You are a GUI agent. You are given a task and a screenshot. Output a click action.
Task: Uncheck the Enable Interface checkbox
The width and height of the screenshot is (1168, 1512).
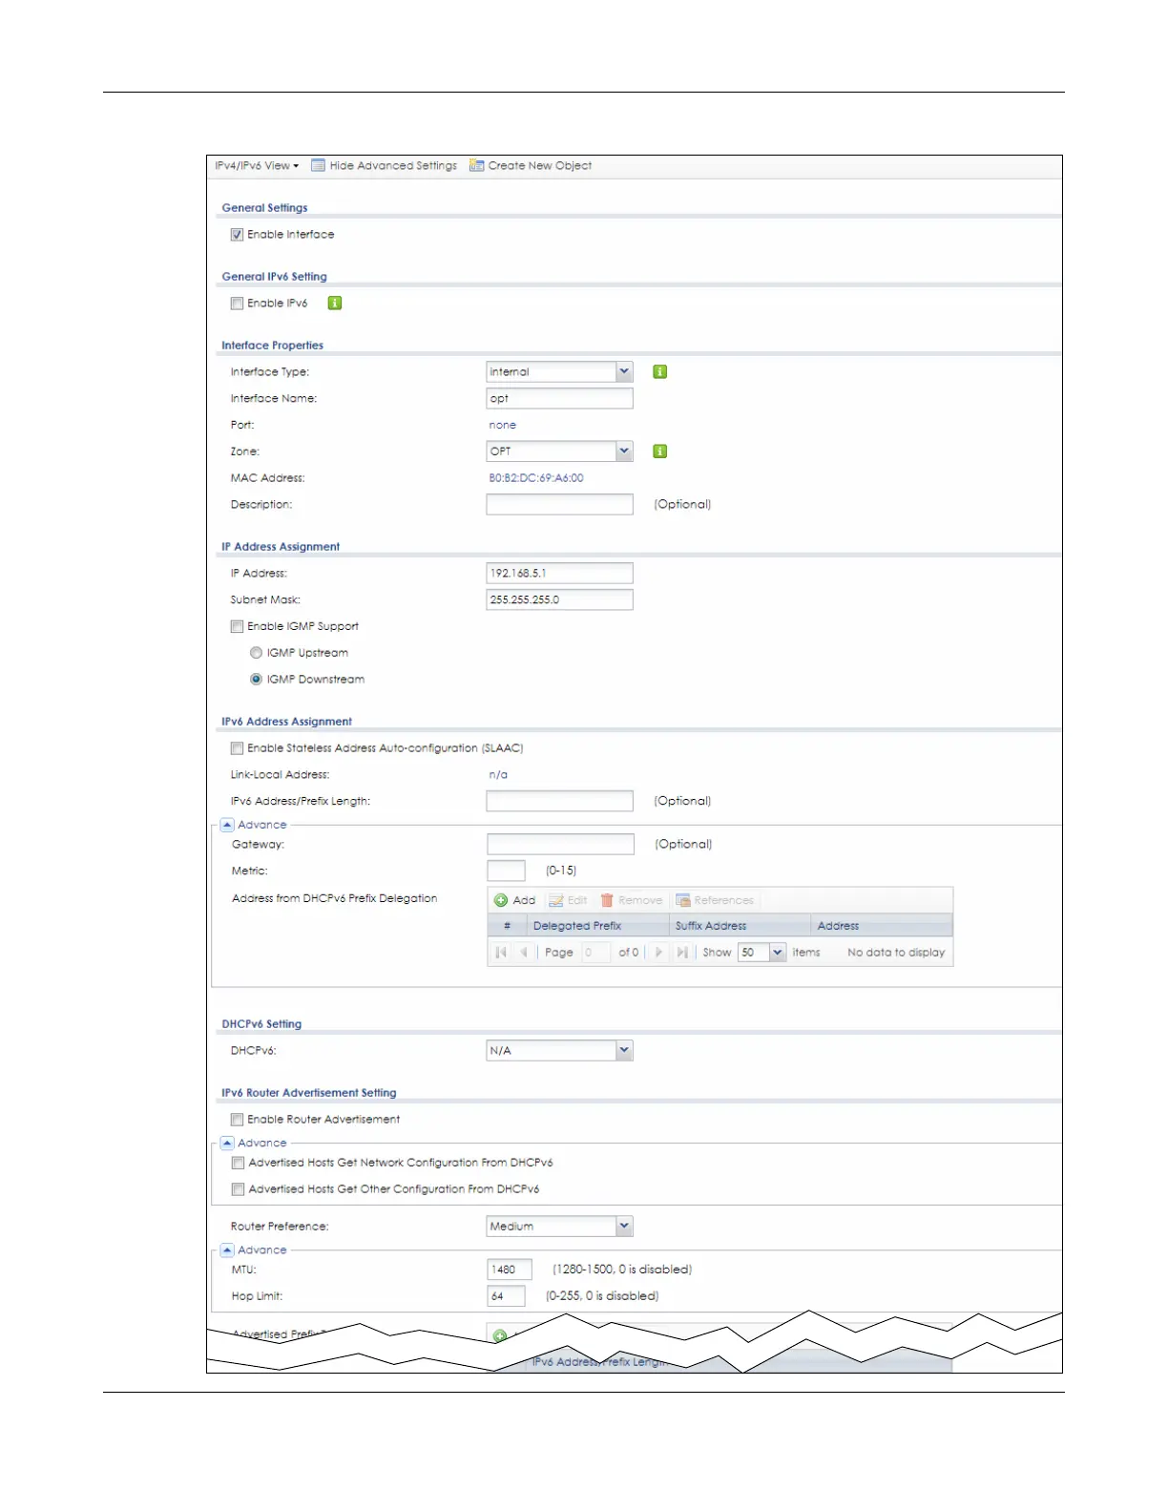tap(237, 235)
